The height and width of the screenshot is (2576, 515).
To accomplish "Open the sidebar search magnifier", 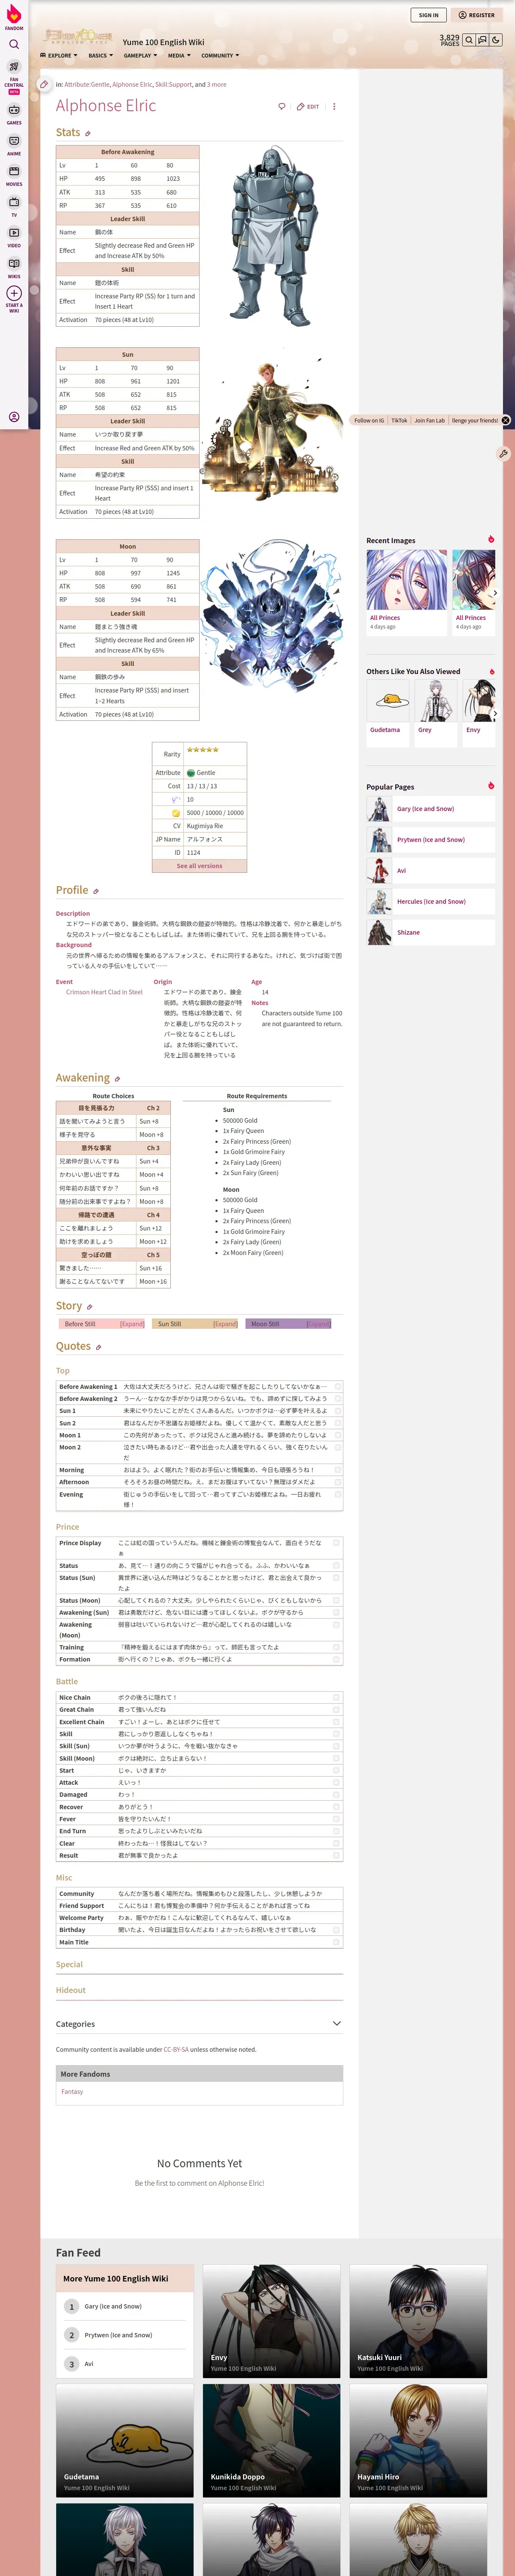I will [14, 44].
